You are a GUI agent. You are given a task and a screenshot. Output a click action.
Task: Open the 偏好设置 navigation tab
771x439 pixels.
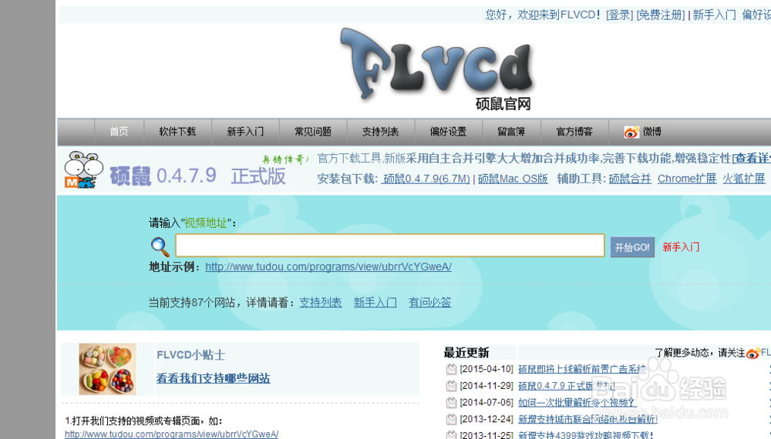pos(449,132)
